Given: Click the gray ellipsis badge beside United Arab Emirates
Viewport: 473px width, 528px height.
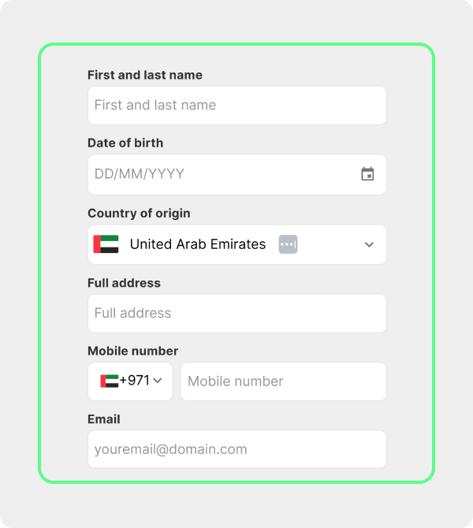Looking at the screenshot, I should [x=288, y=244].
